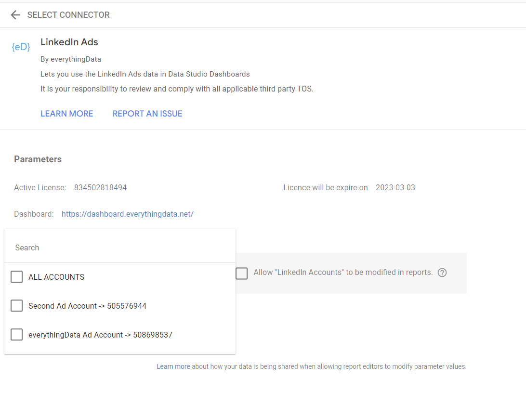Click the SELECT CONNECTOR header text
The width and height of the screenshot is (526, 404).
(68, 15)
